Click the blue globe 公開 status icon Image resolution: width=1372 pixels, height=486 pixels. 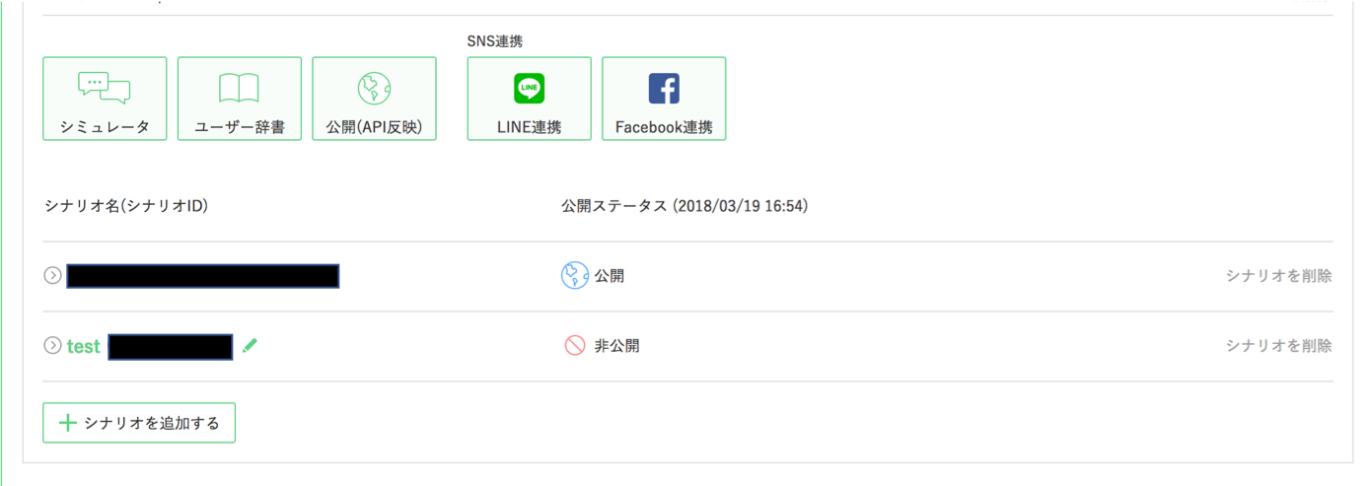pyautogui.click(x=575, y=276)
